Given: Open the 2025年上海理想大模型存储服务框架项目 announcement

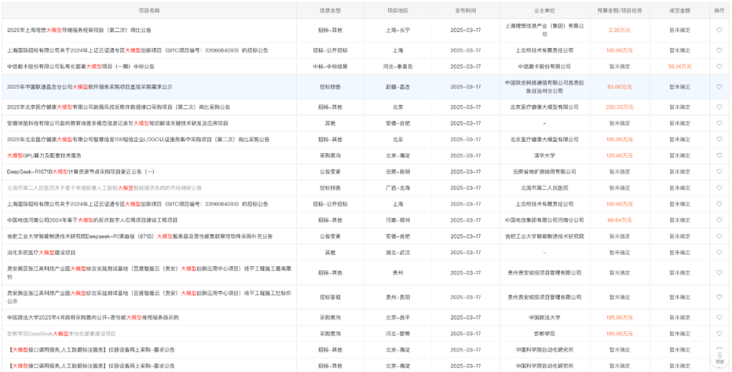Looking at the screenshot, I should tap(79, 30).
